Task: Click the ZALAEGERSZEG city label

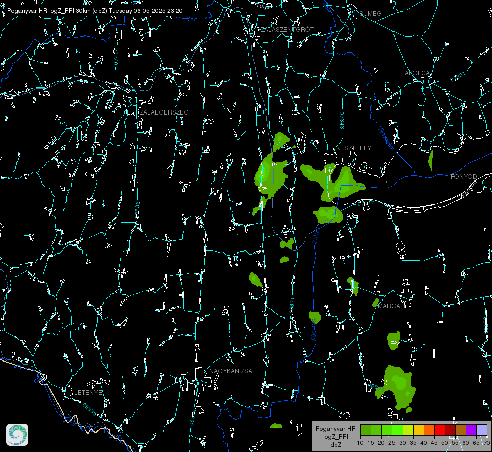Action: (164, 112)
